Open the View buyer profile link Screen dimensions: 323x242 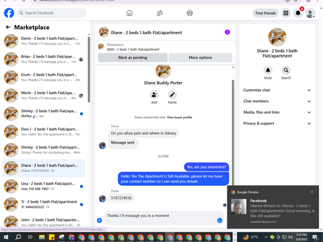[180, 117]
